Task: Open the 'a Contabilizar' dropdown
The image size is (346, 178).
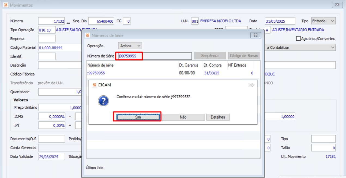Action: pos(300,47)
